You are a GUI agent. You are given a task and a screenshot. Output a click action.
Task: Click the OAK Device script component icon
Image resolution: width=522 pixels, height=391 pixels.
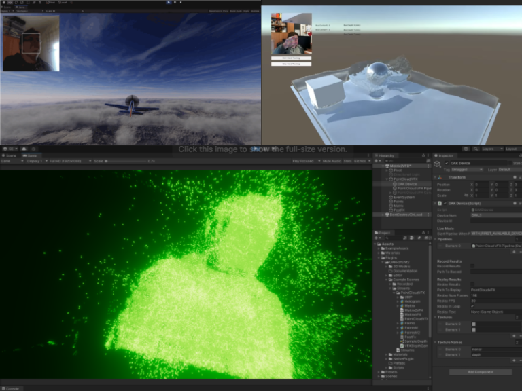click(x=439, y=203)
